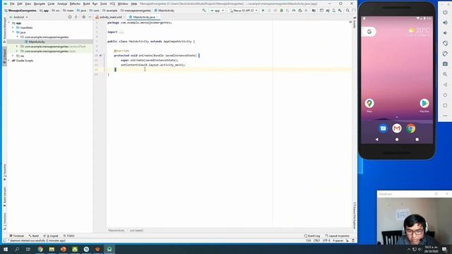Switch to the activity_main.xml tab
The height and width of the screenshot is (254, 452).
click(110, 17)
